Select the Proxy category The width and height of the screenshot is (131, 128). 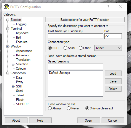coord(20,82)
